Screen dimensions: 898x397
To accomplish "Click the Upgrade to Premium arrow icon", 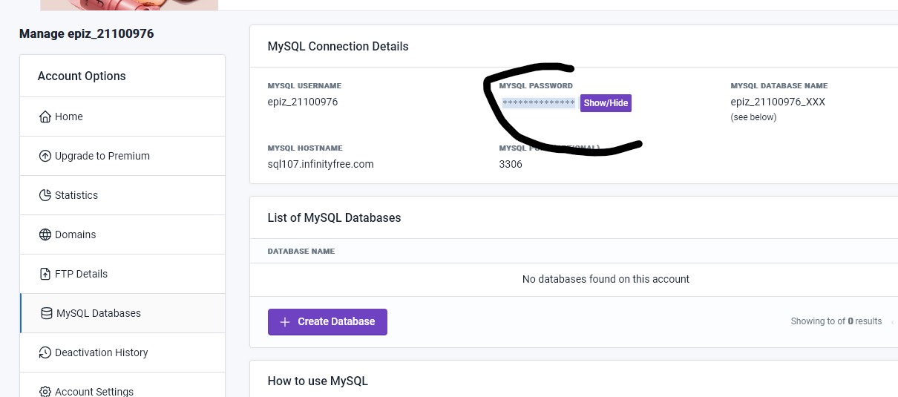I will click(45, 156).
